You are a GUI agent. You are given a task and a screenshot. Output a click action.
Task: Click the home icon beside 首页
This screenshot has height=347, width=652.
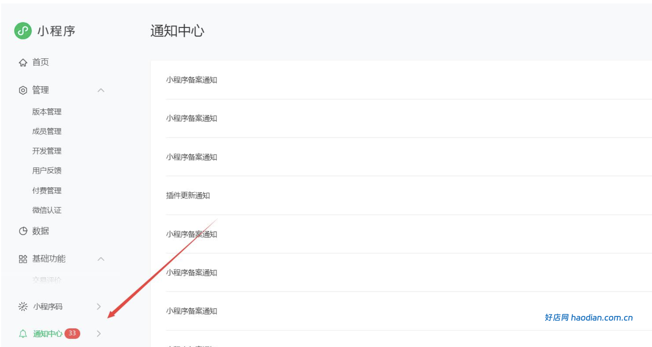pyautogui.click(x=23, y=62)
